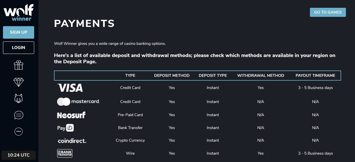Click the Bank Transfer type cell
Image resolution: width=355 pixels, height=162 pixels.
tap(130, 128)
